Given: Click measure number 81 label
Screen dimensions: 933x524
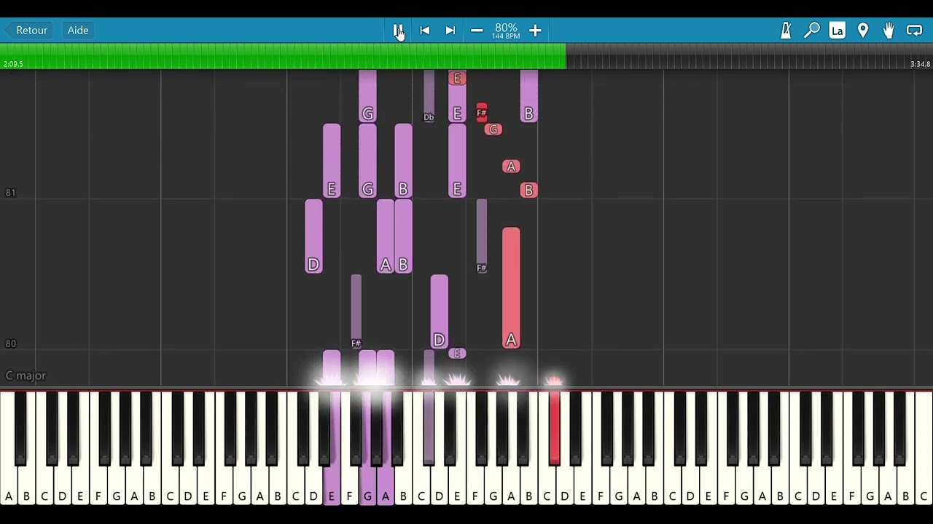Looking at the screenshot, I should 10,193.
